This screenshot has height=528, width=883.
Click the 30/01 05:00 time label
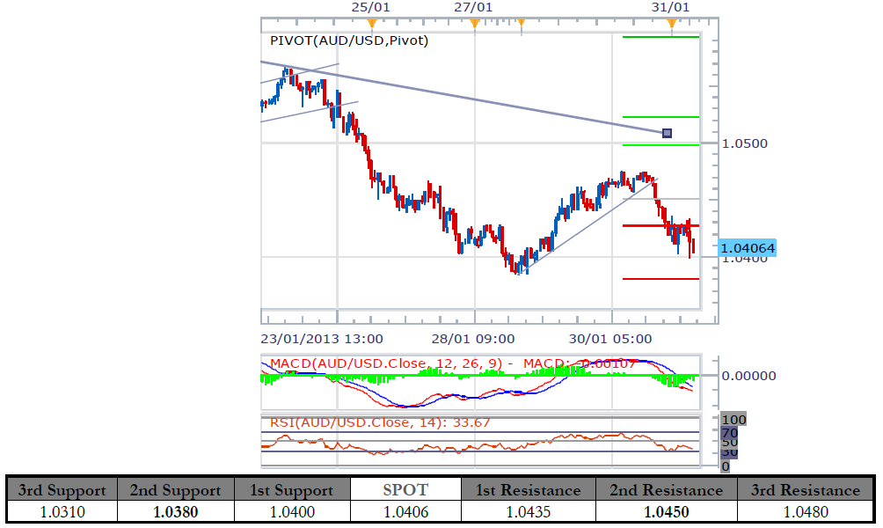610,339
